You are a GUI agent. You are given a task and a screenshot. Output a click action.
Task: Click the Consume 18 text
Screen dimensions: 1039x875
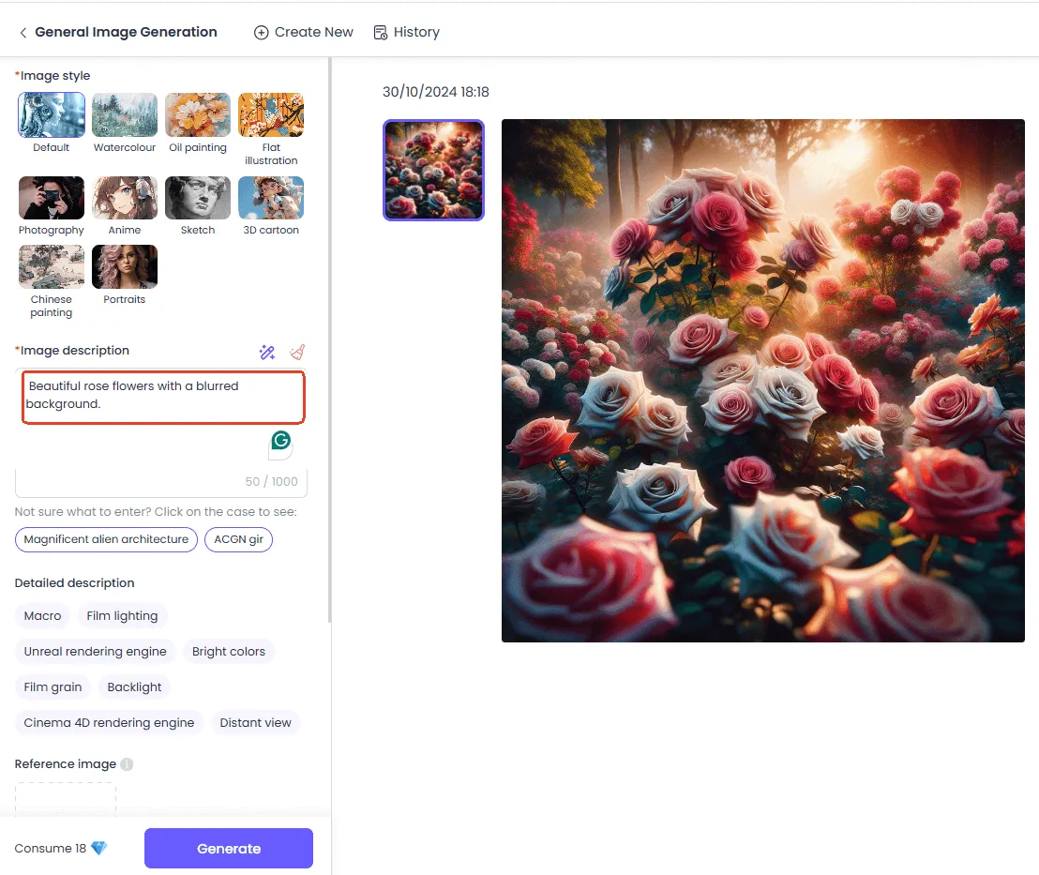(51, 849)
